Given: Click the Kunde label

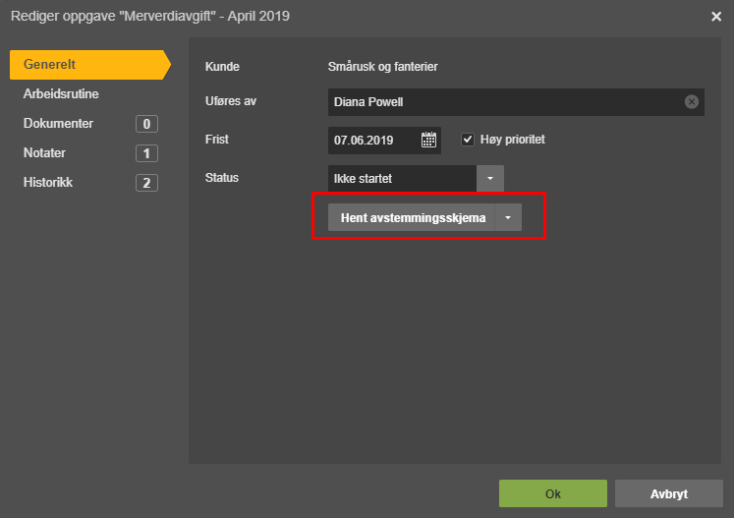Looking at the screenshot, I should (x=222, y=67).
